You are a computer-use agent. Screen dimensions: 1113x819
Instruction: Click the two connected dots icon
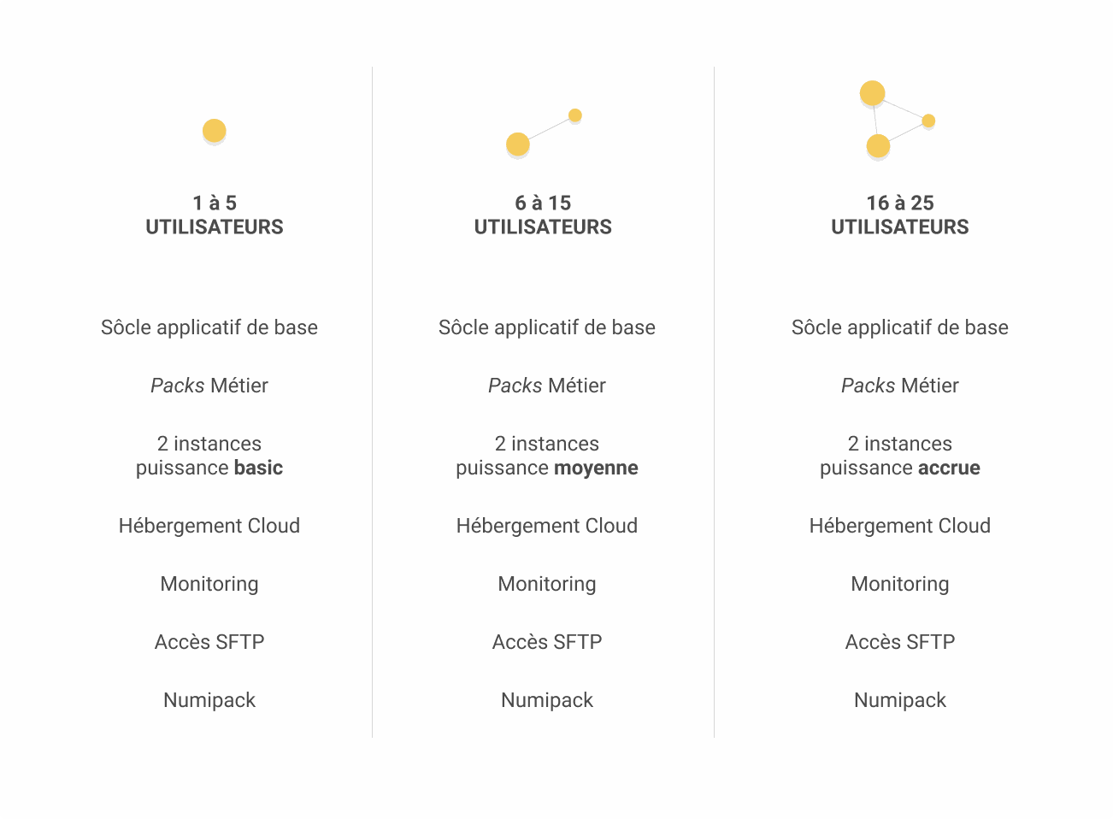[x=544, y=133]
